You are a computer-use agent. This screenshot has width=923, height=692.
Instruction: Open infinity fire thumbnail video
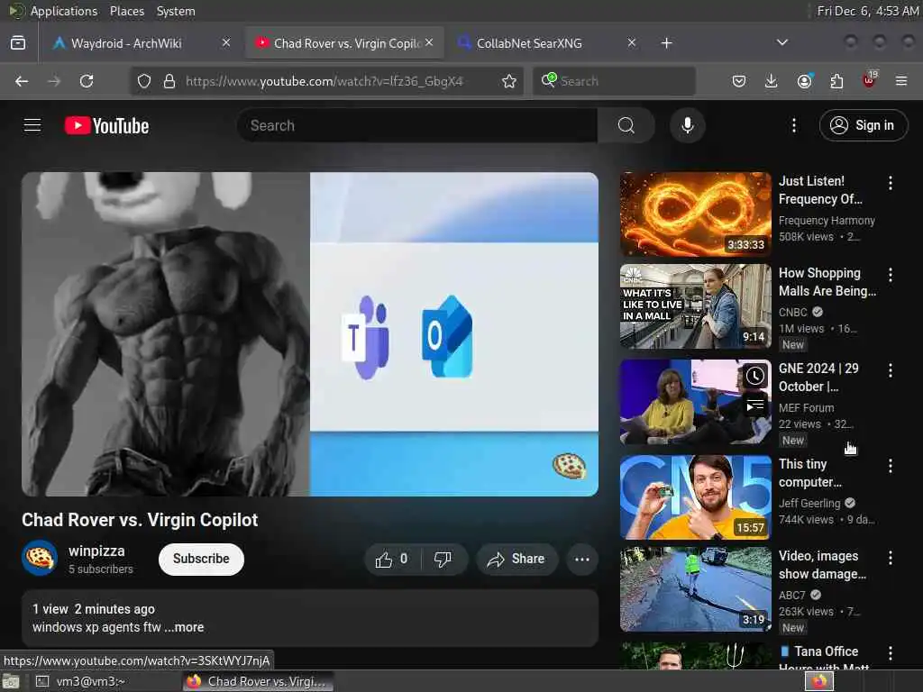point(695,214)
